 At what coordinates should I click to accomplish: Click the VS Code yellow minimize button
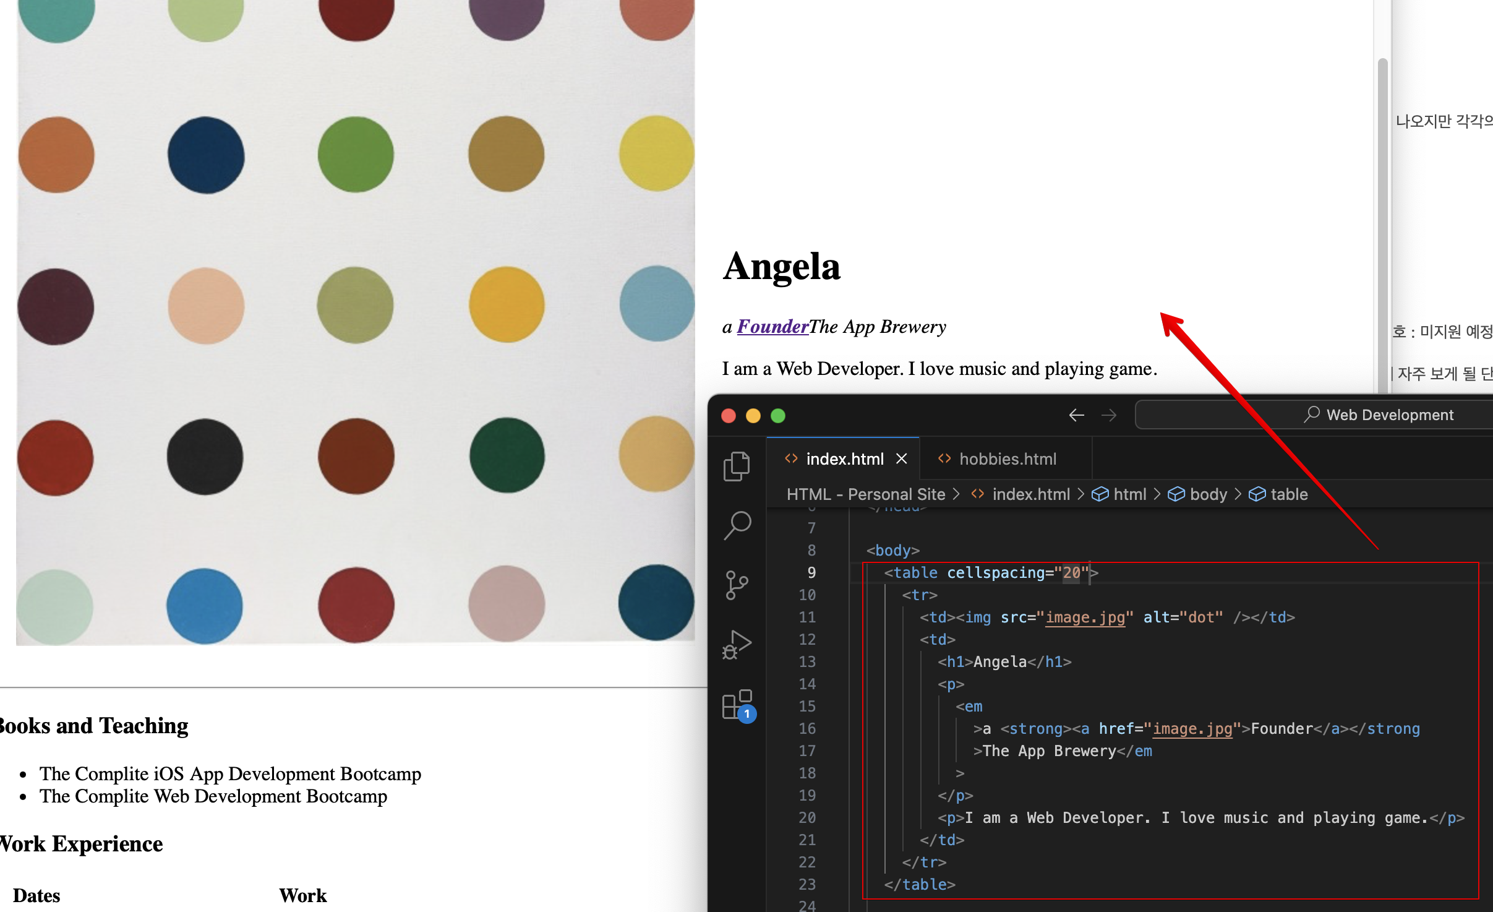point(753,416)
